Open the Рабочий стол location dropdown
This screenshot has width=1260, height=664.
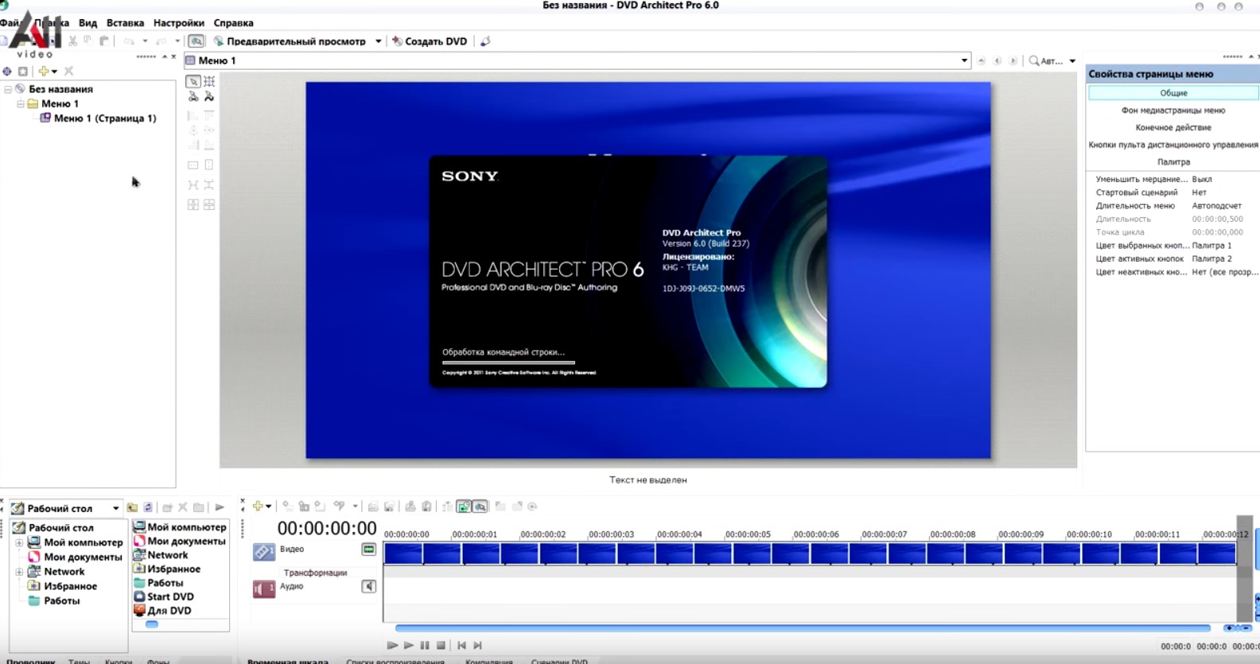(115, 509)
